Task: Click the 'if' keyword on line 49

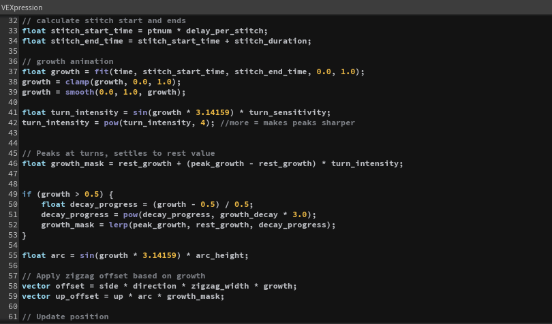Action: pyautogui.click(x=27, y=194)
